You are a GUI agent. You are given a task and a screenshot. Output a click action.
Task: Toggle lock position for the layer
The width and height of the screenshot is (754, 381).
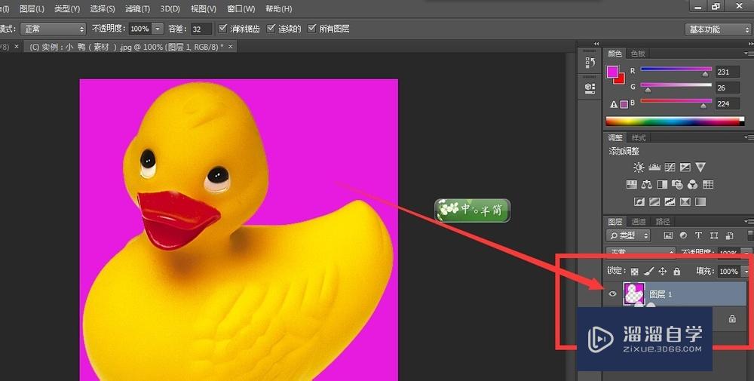(663, 272)
